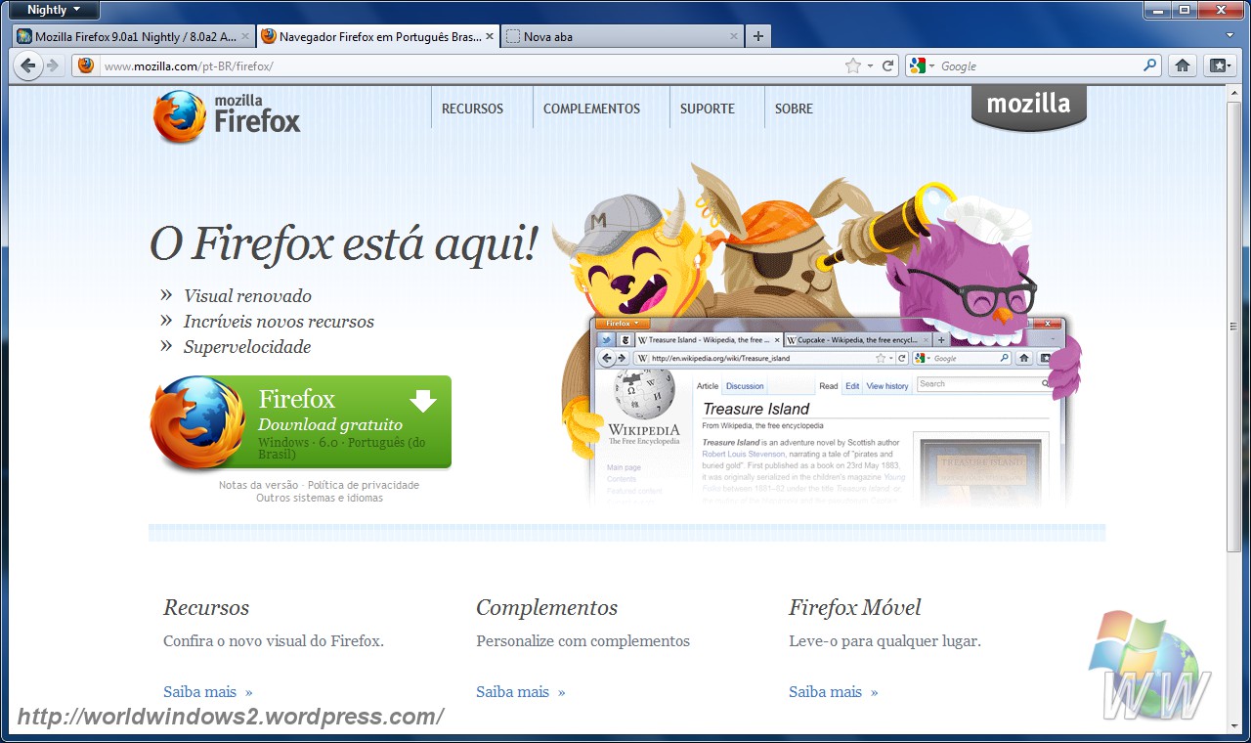Screen dimensions: 1251x743
Task: Open the SUPORTE menu
Action: [x=708, y=109]
